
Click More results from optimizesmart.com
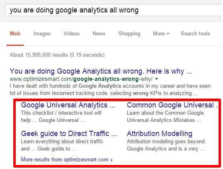[67, 160]
